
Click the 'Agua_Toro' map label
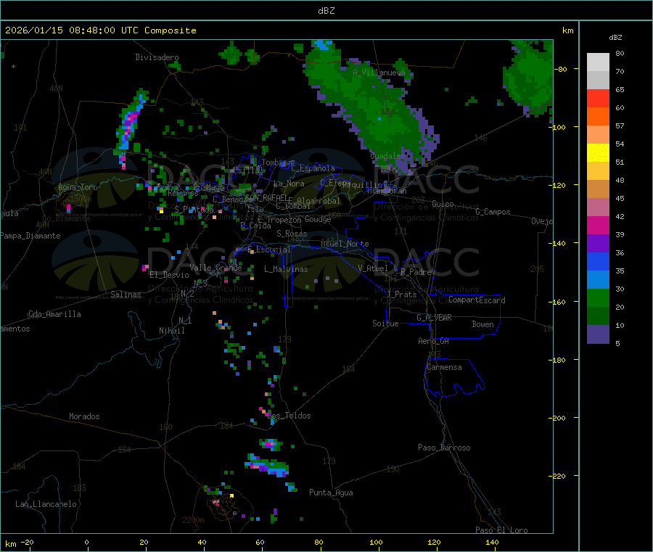78,187
